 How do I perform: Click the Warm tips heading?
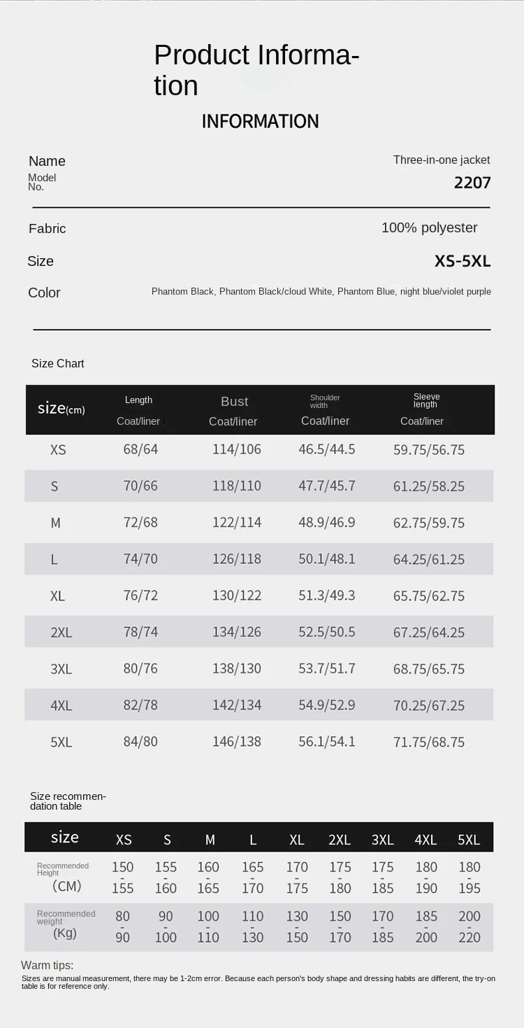47,966
